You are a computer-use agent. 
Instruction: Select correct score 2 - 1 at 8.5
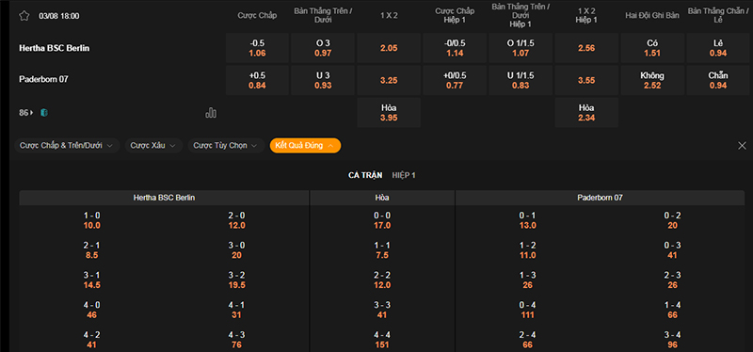pos(91,250)
